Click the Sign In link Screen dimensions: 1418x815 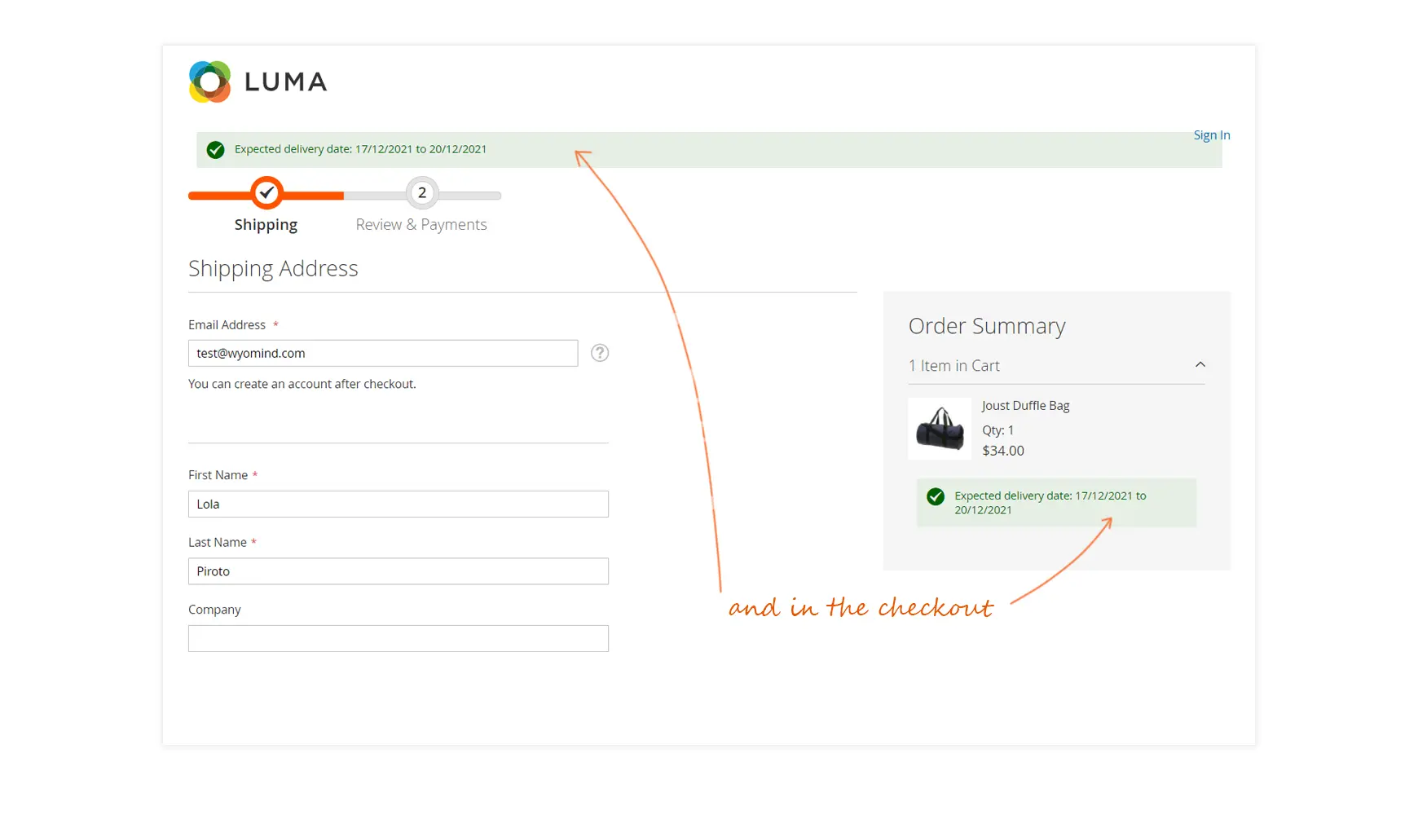(x=1211, y=135)
